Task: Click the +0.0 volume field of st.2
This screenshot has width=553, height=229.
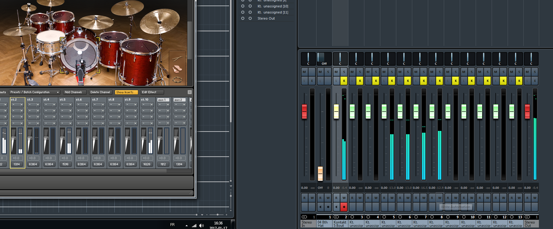Action: [16, 158]
